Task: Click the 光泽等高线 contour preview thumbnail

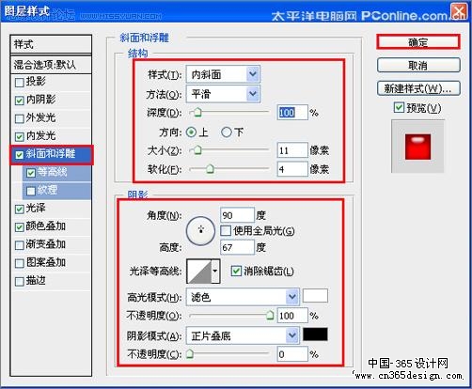Action: click(199, 272)
